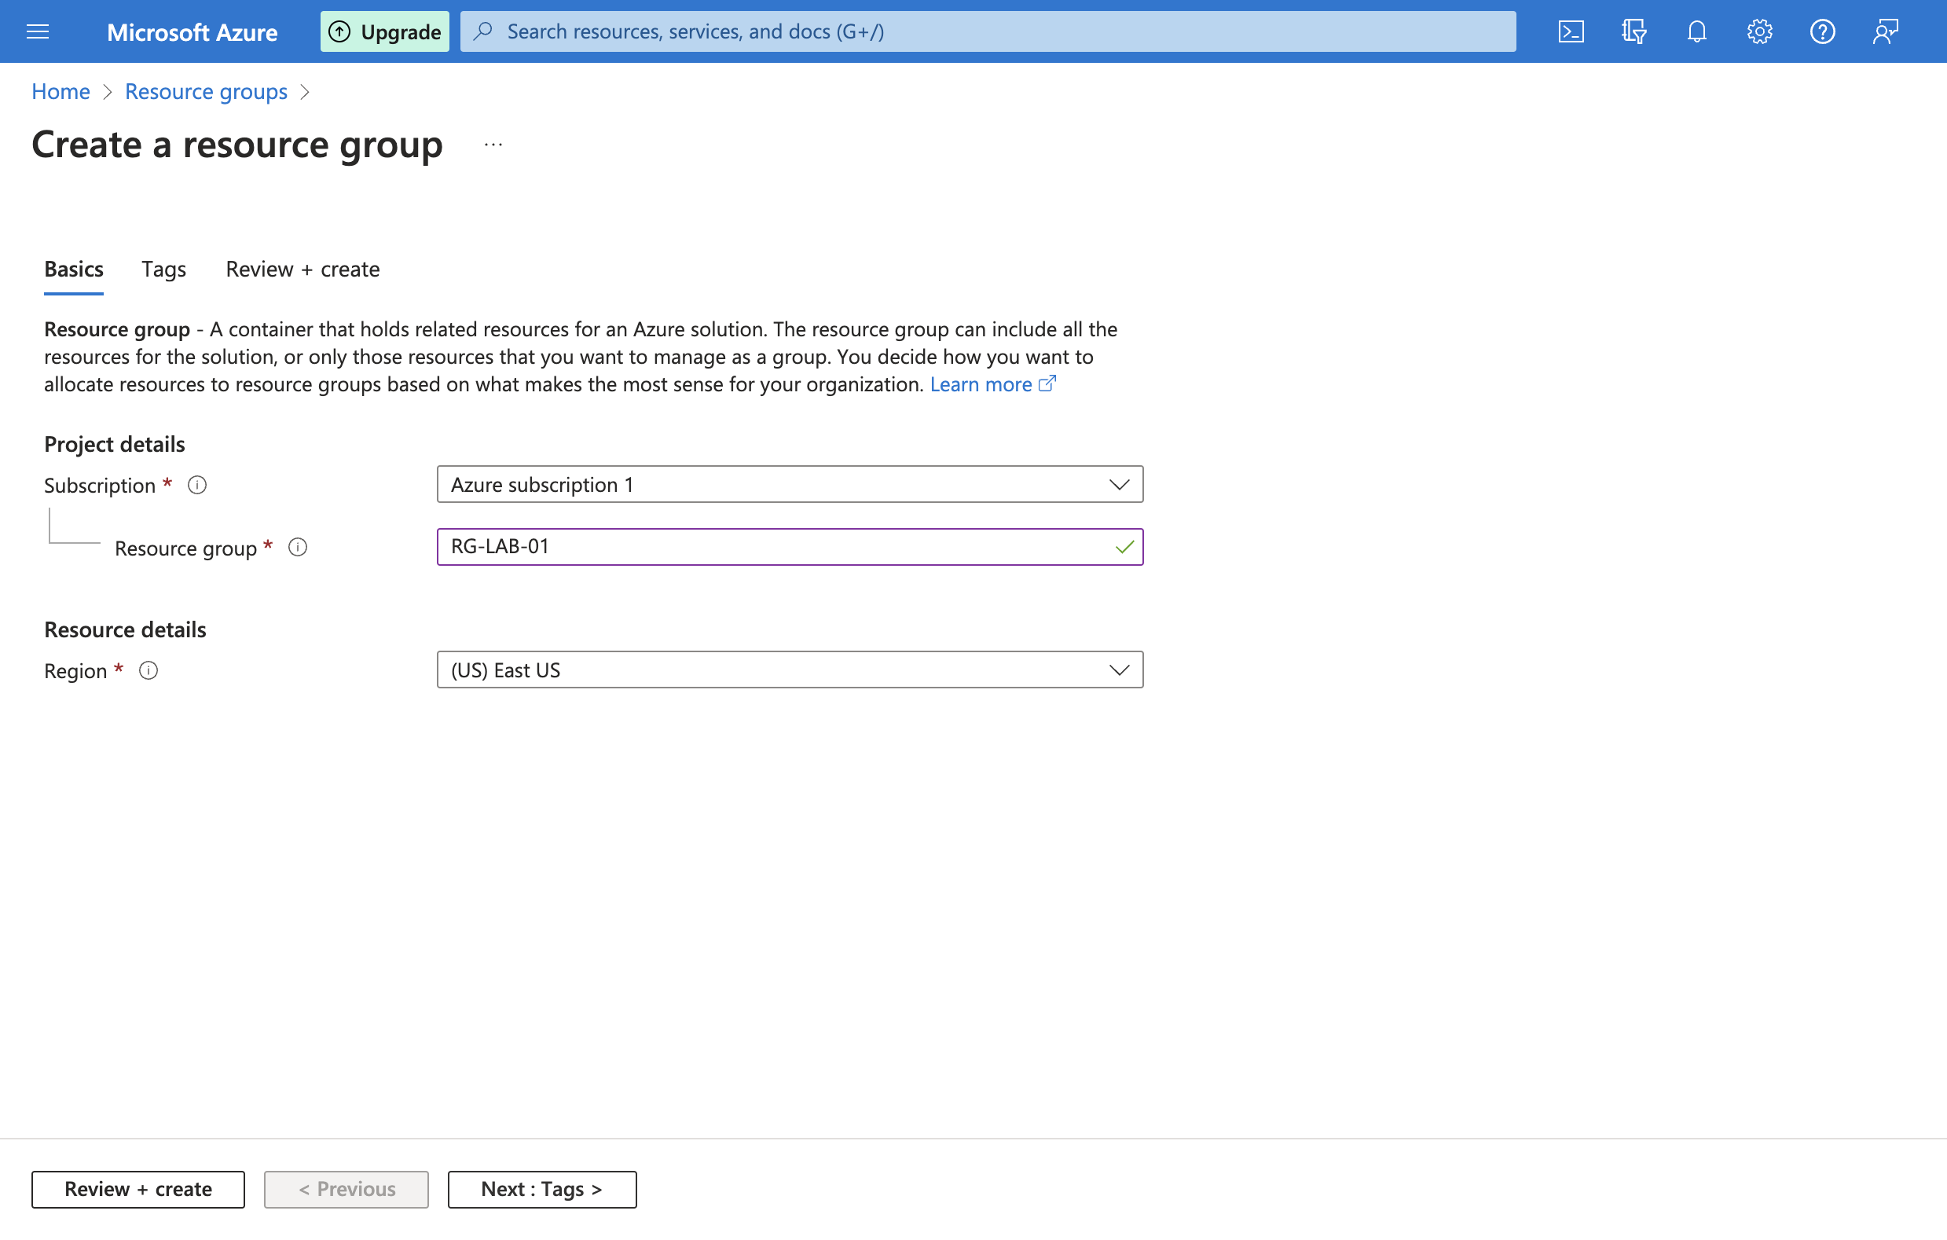Open the notifications bell

pos(1696,31)
